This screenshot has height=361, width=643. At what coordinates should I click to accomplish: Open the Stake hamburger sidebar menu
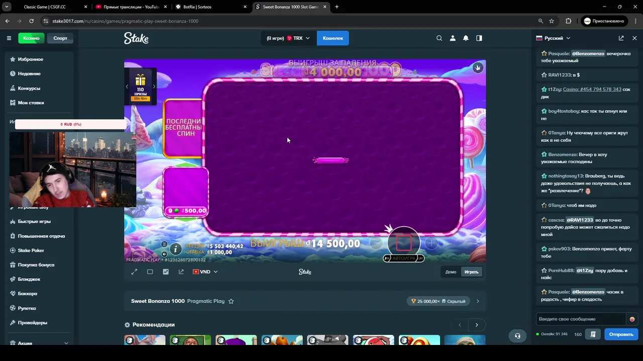click(9, 38)
